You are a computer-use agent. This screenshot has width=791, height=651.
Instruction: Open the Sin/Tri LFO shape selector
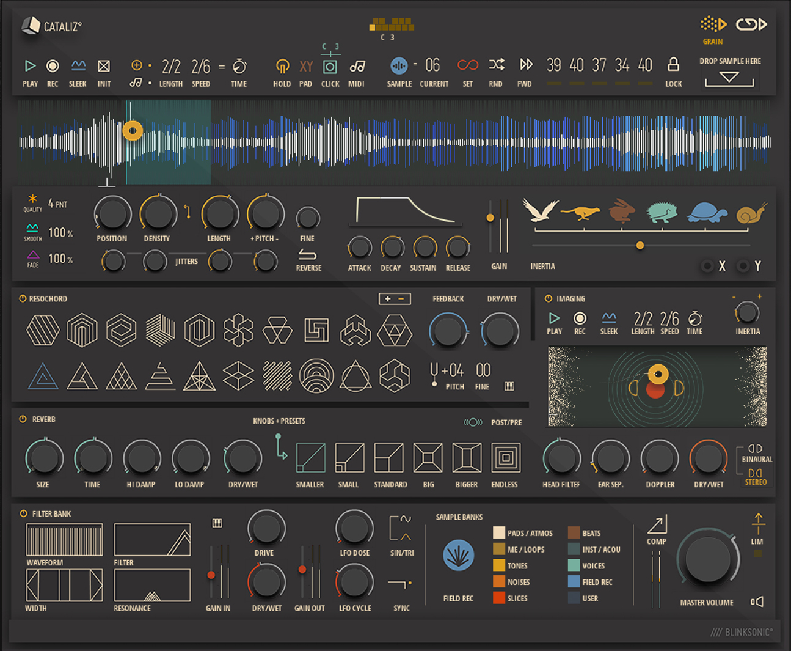(x=400, y=528)
